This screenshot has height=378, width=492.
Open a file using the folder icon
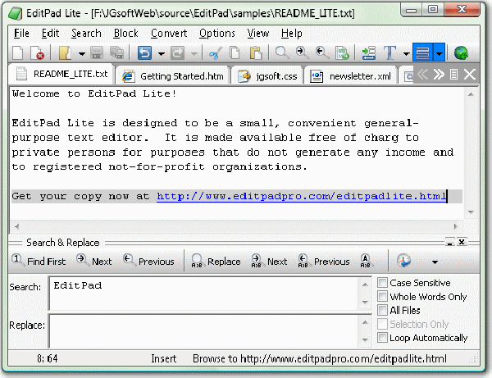pos(65,52)
